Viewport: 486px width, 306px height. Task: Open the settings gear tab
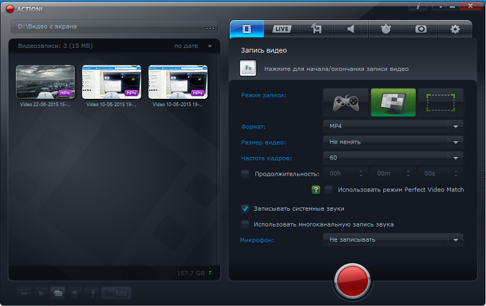[x=455, y=29]
